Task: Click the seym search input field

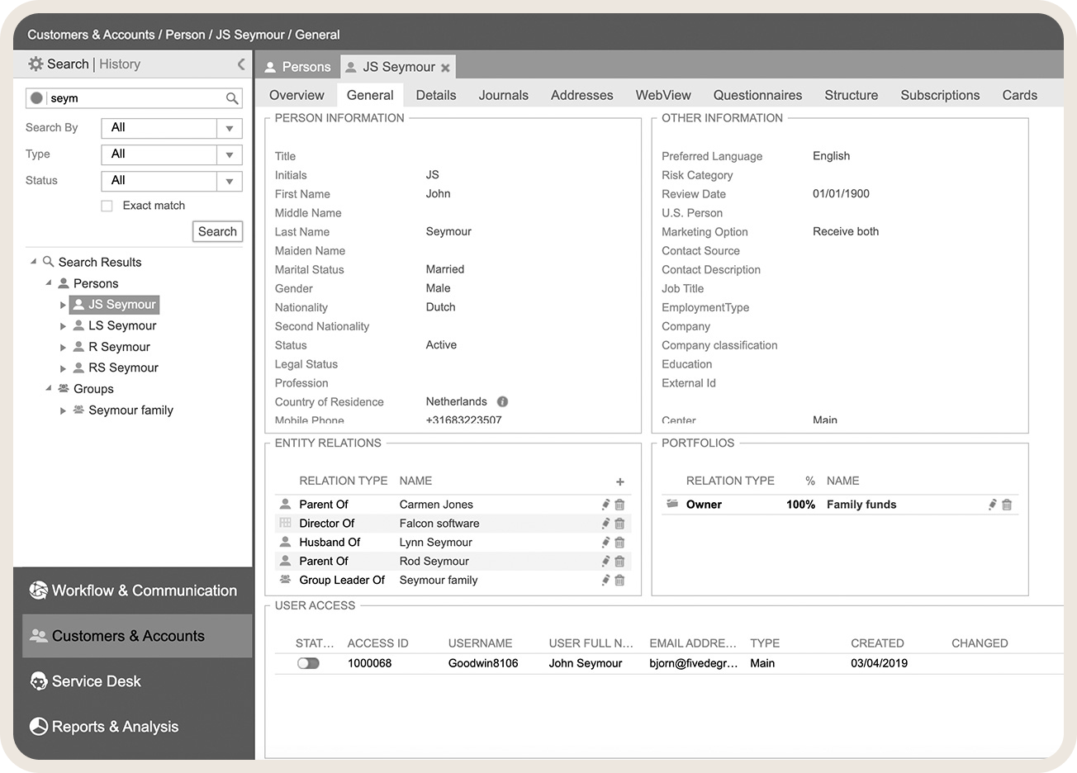Action: click(135, 98)
